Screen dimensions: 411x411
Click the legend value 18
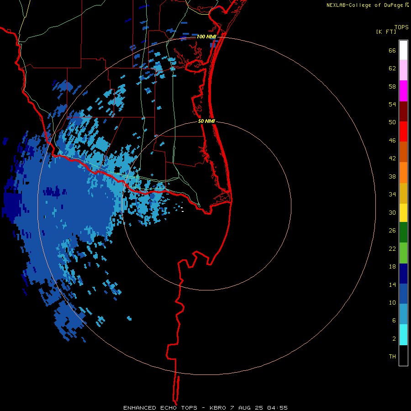(392, 267)
